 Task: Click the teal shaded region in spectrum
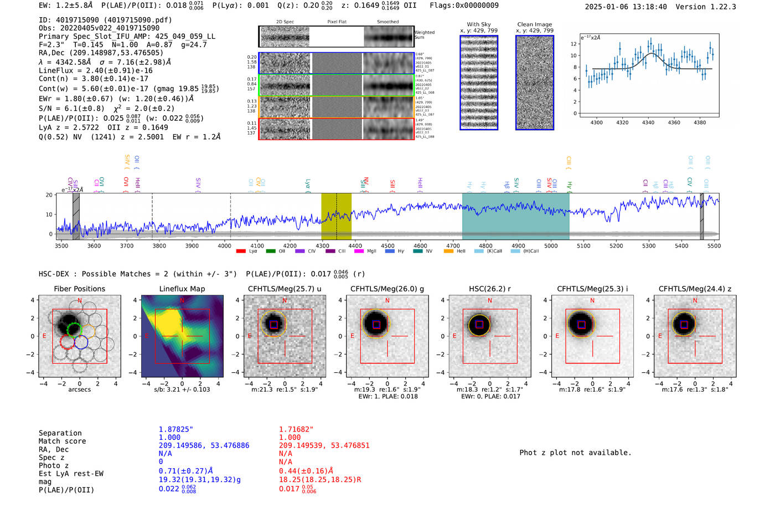pyautogui.click(x=515, y=216)
